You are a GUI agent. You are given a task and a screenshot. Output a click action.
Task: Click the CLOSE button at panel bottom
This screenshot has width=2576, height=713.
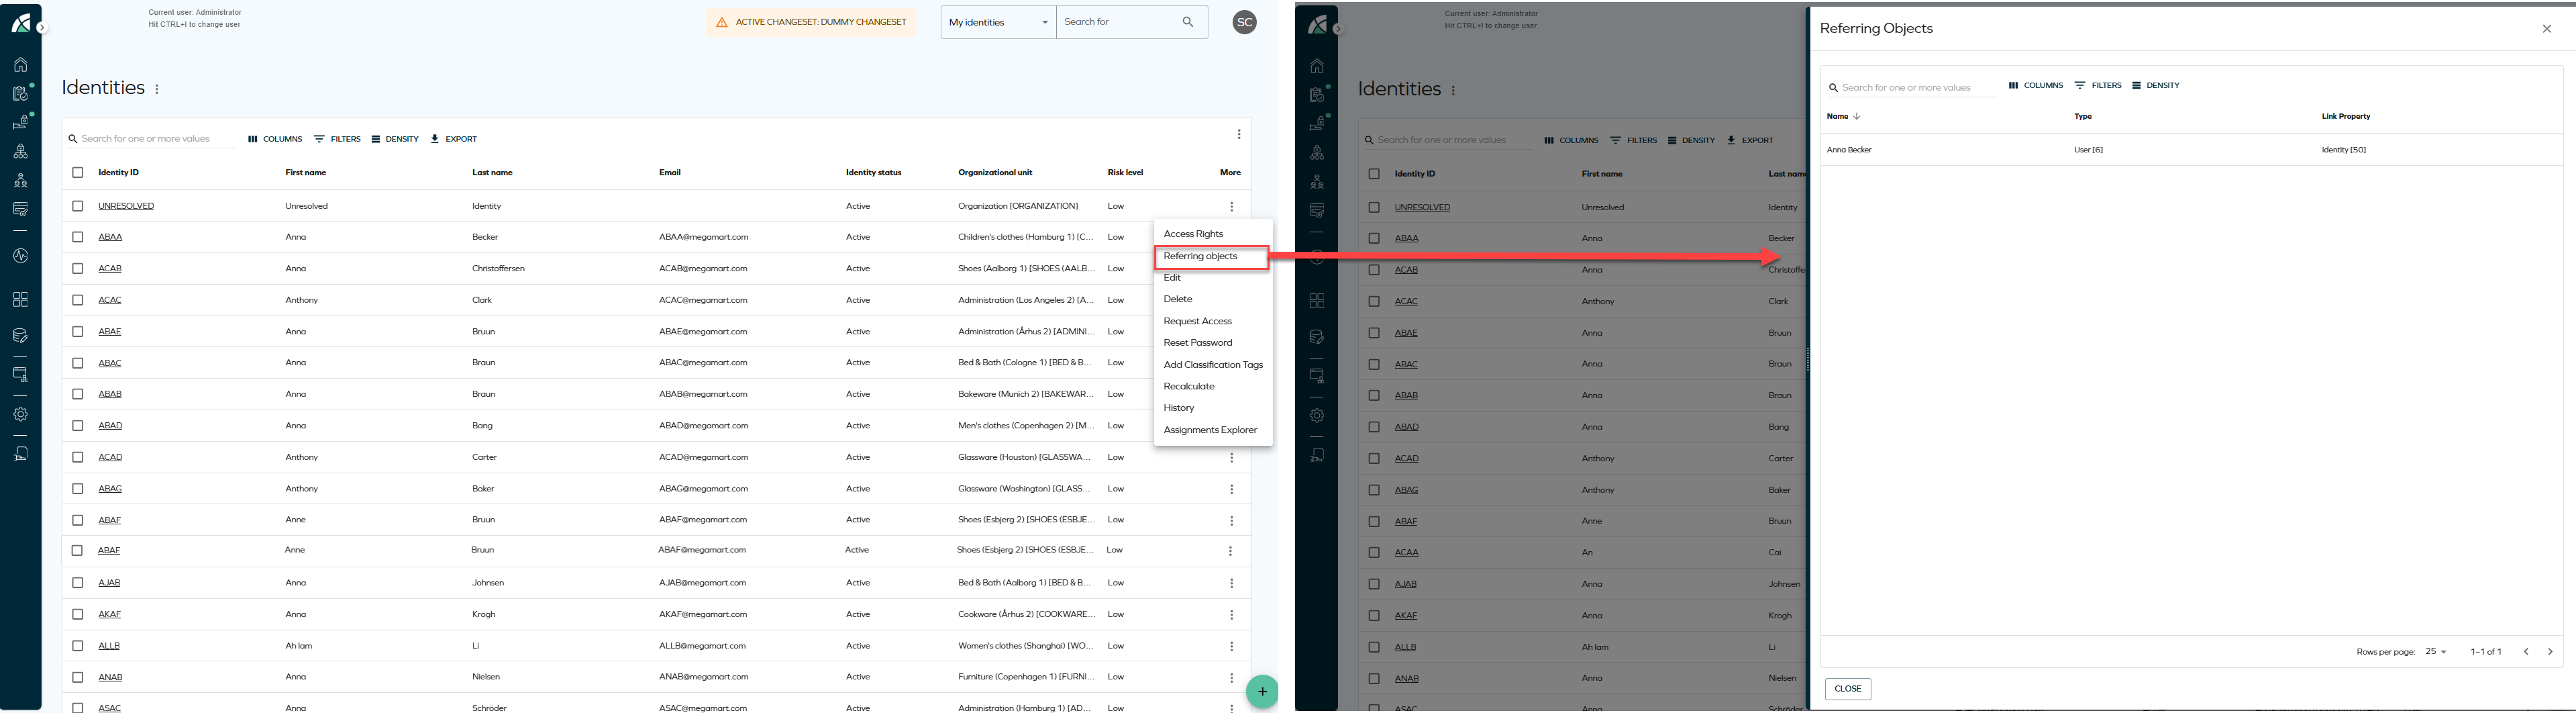[1847, 689]
